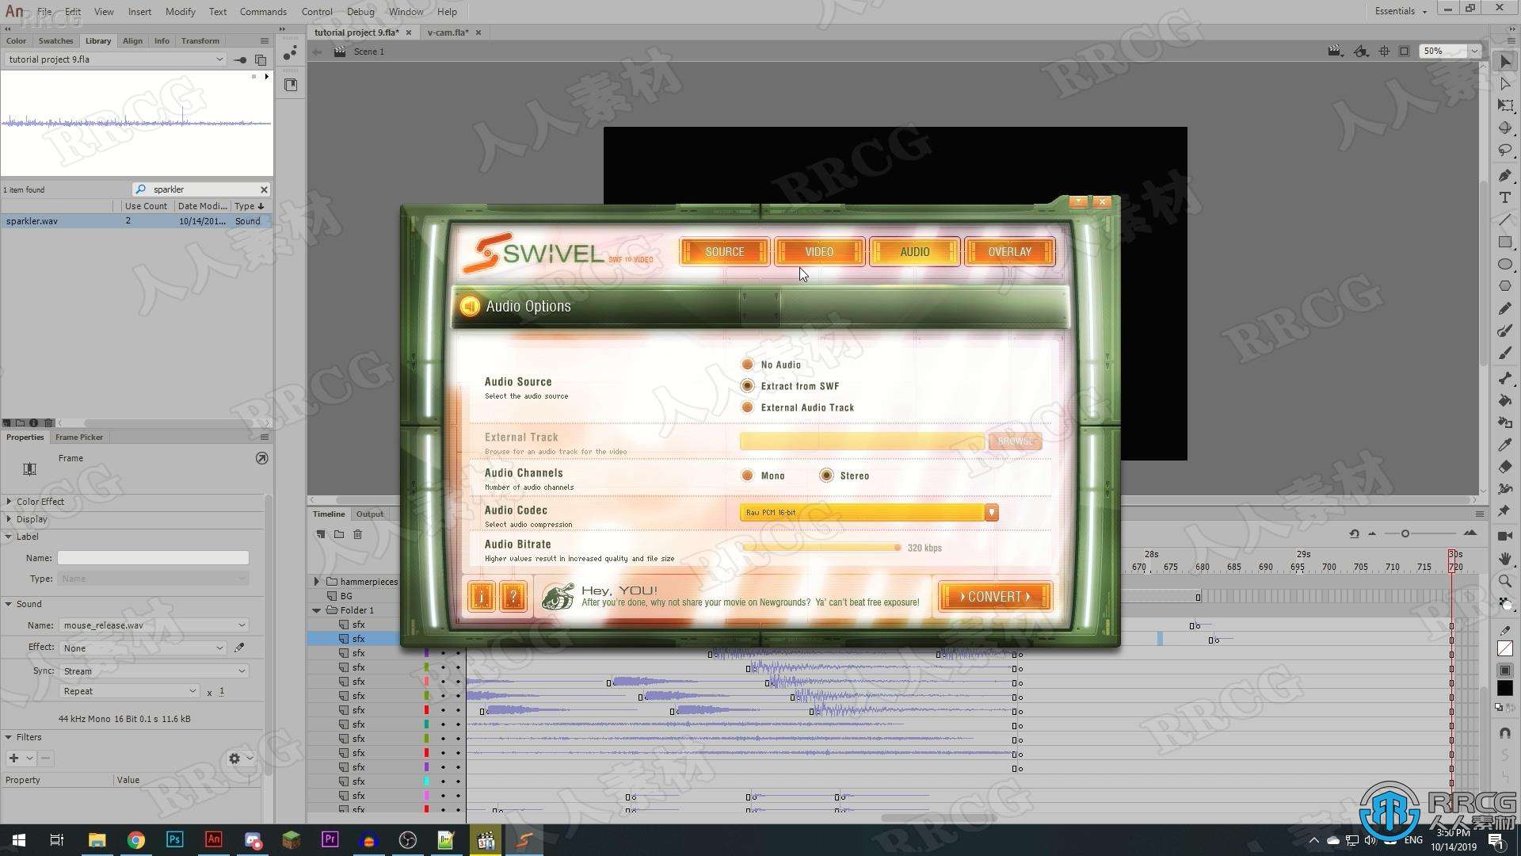This screenshot has height=856, width=1521.
Task: Select the Text tool
Action: [1505, 197]
